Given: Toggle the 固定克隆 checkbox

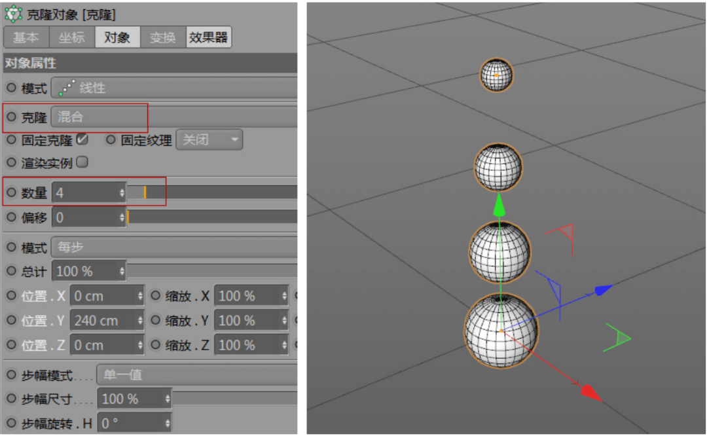Looking at the screenshot, I should [82, 139].
